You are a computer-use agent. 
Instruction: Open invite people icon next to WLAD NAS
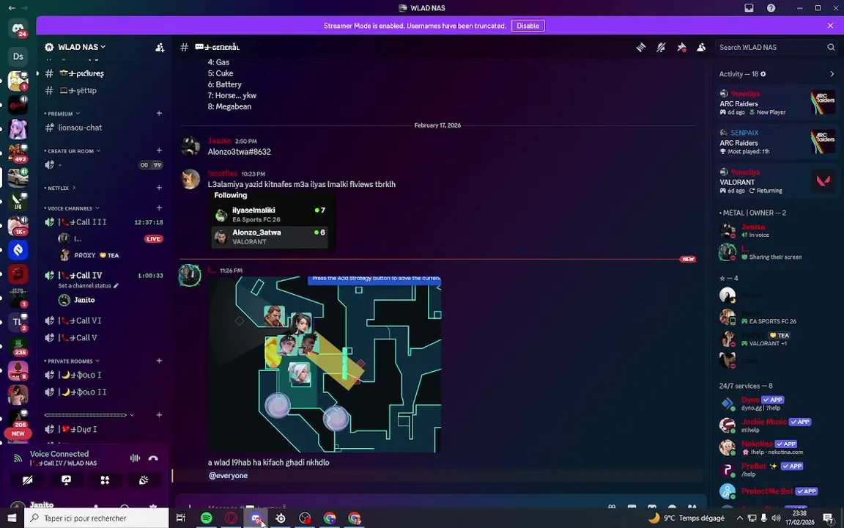point(160,48)
